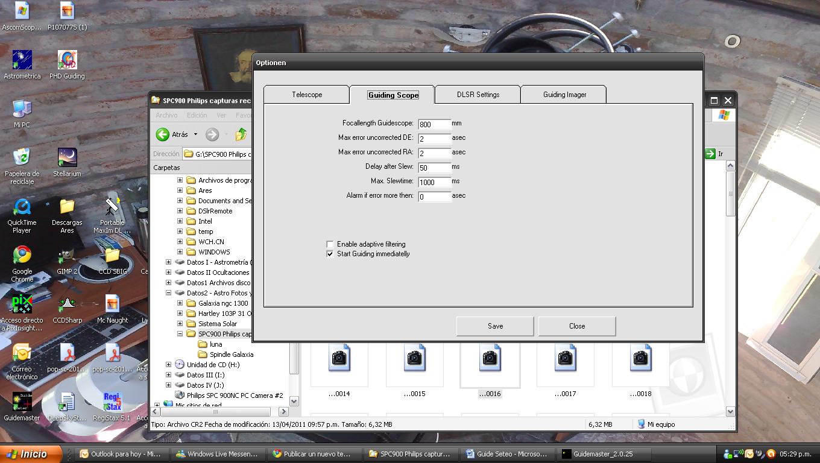This screenshot has height=463, width=820.
Task: Open the AscomScope desktop icon
Action: pos(22,16)
